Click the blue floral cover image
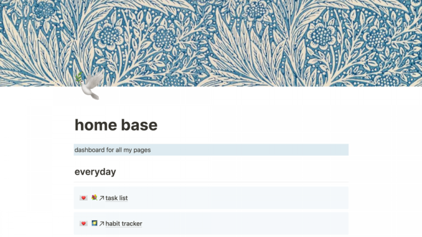This screenshot has width=422, height=237. point(247,38)
